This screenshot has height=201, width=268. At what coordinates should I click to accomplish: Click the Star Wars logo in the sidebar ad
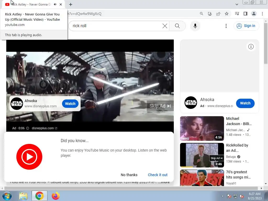(x=191, y=103)
